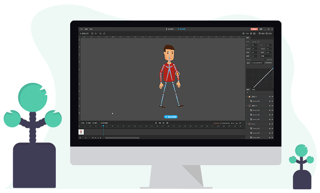The height and width of the screenshot is (193, 320).
Task: Open the 文件 menu
Action: click(81, 29)
